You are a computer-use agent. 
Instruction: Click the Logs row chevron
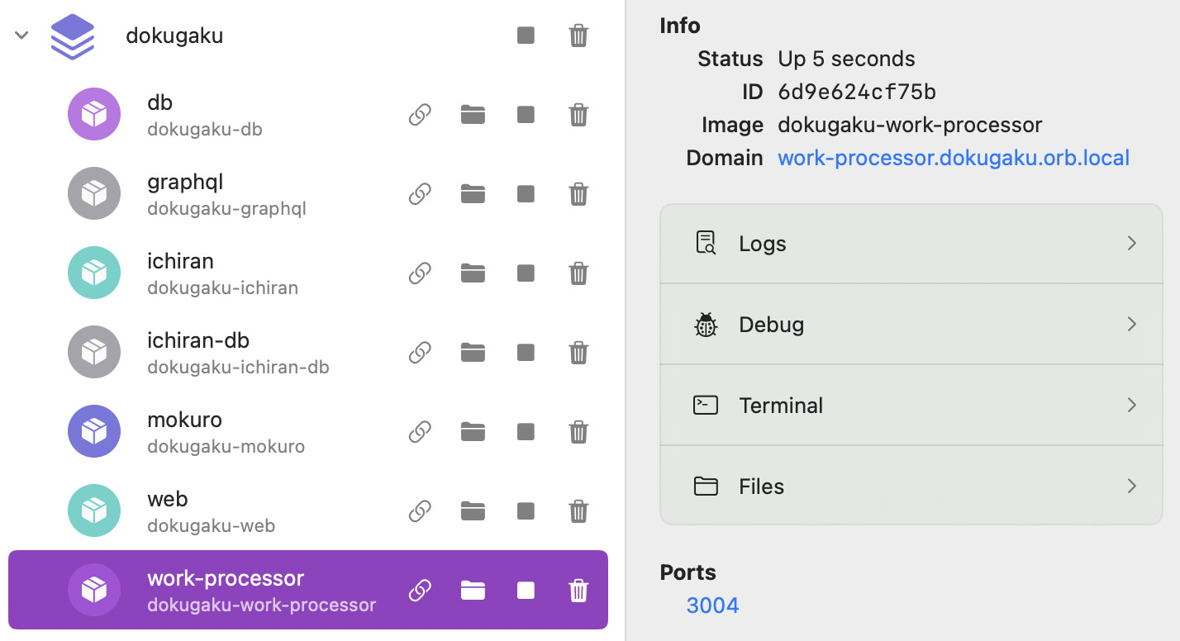point(1132,243)
